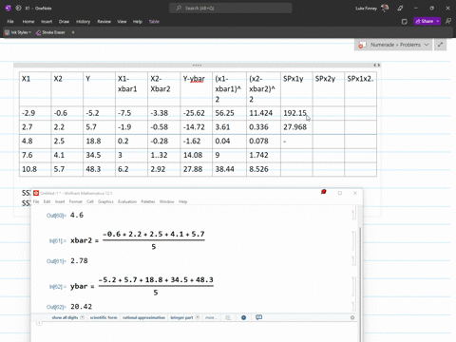Screen dimensions: 456x342
Task: Expand the show all digits dropdown arrow
Action: pyautogui.click(x=83, y=317)
